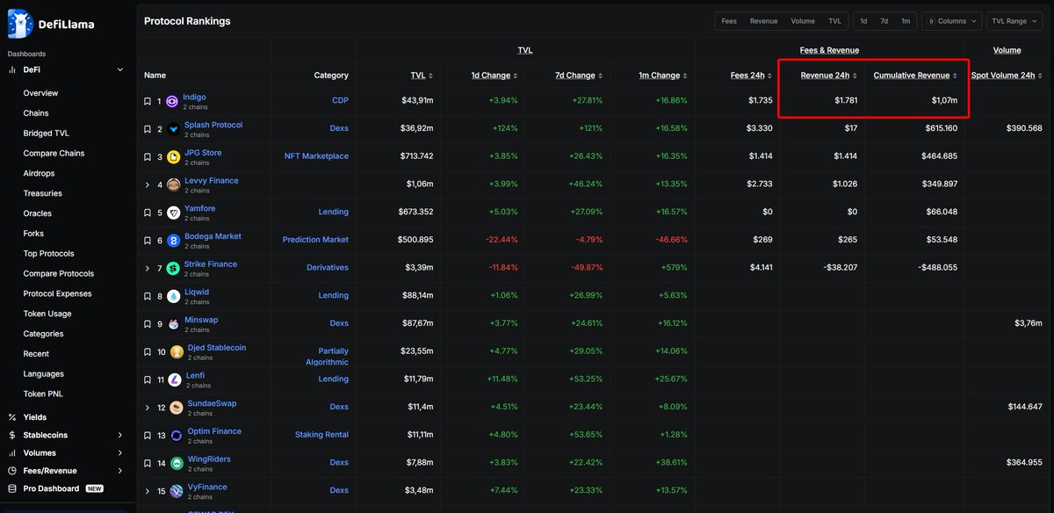This screenshot has width=1054, height=513.
Task: Open Airdrops in the sidebar
Action: (x=38, y=173)
